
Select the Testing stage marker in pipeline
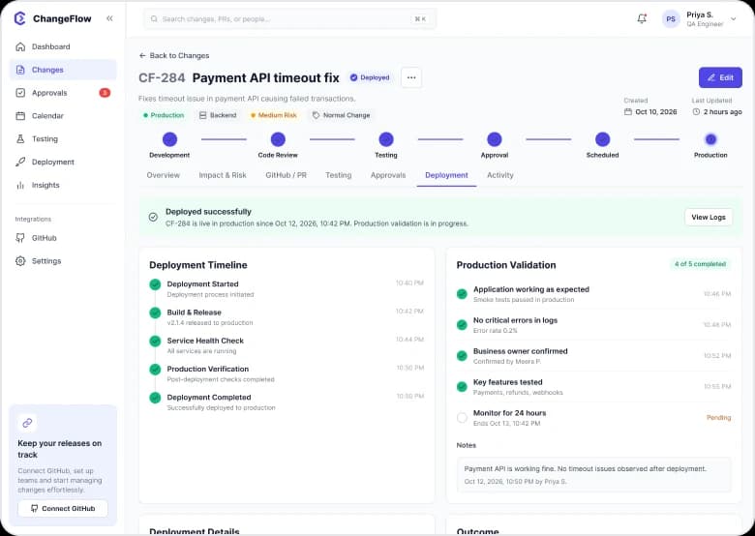pyautogui.click(x=386, y=139)
